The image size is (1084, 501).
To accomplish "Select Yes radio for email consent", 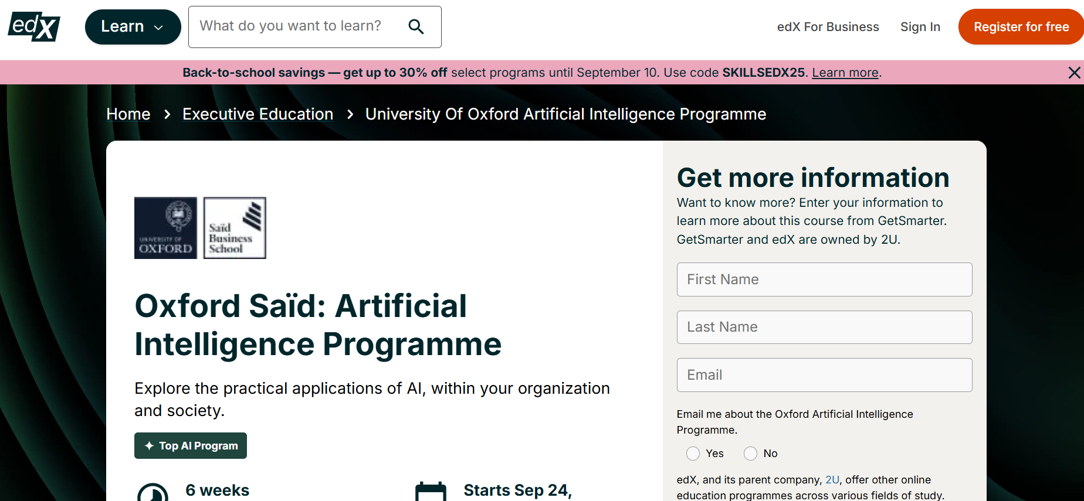I will pyautogui.click(x=693, y=454).
